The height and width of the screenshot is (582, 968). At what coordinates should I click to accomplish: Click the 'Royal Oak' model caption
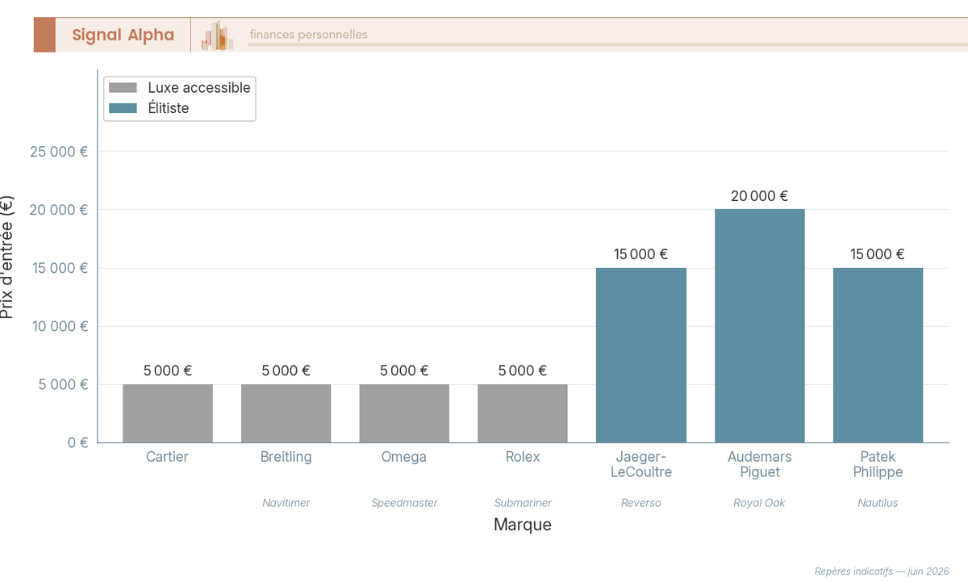[x=760, y=503]
